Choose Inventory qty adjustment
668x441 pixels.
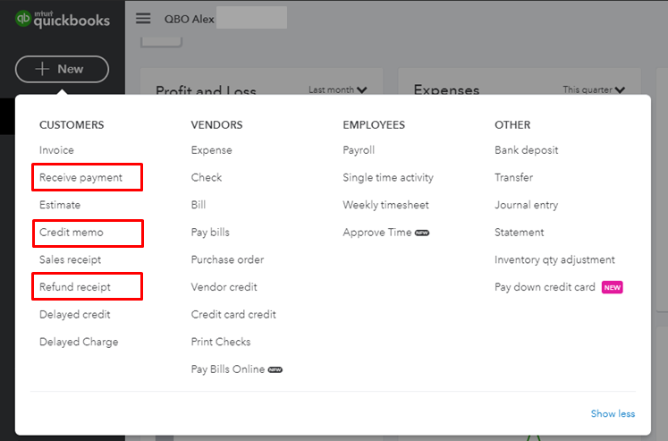pos(554,260)
